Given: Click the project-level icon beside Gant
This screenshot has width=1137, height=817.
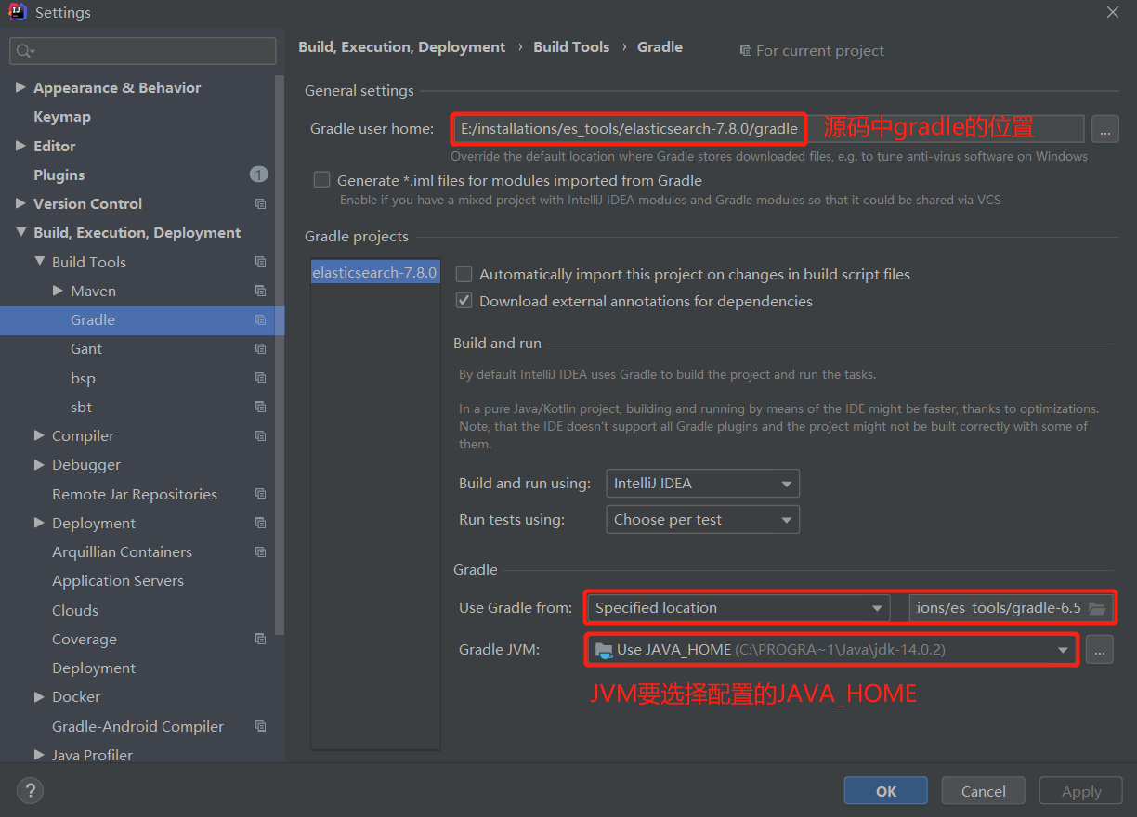Looking at the screenshot, I should coord(260,349).
